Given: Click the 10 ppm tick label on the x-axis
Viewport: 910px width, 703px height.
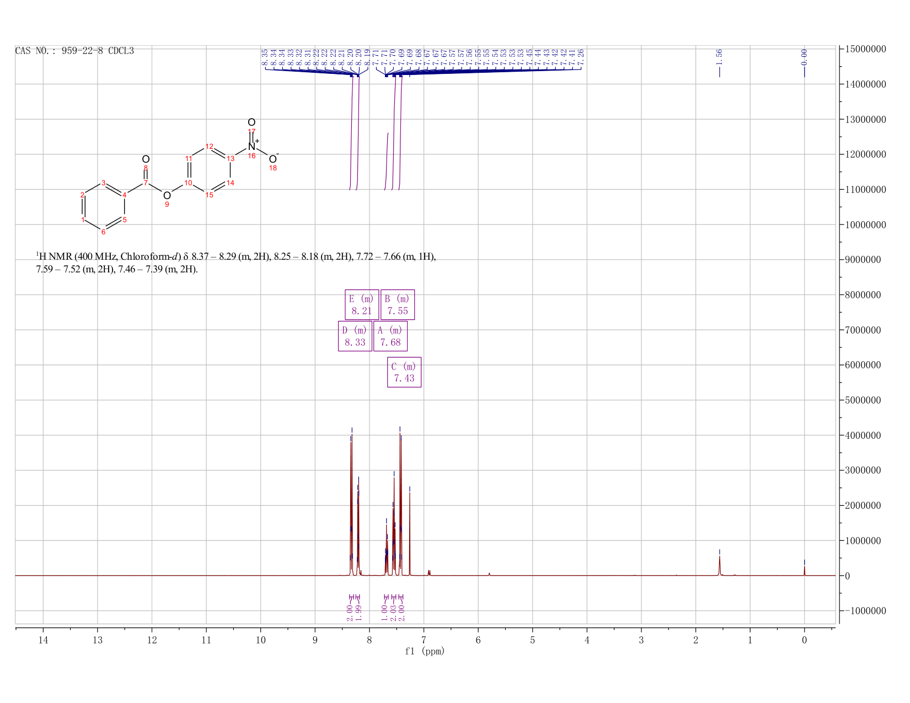Looking at the screenshot, I should tap(260, 640).
